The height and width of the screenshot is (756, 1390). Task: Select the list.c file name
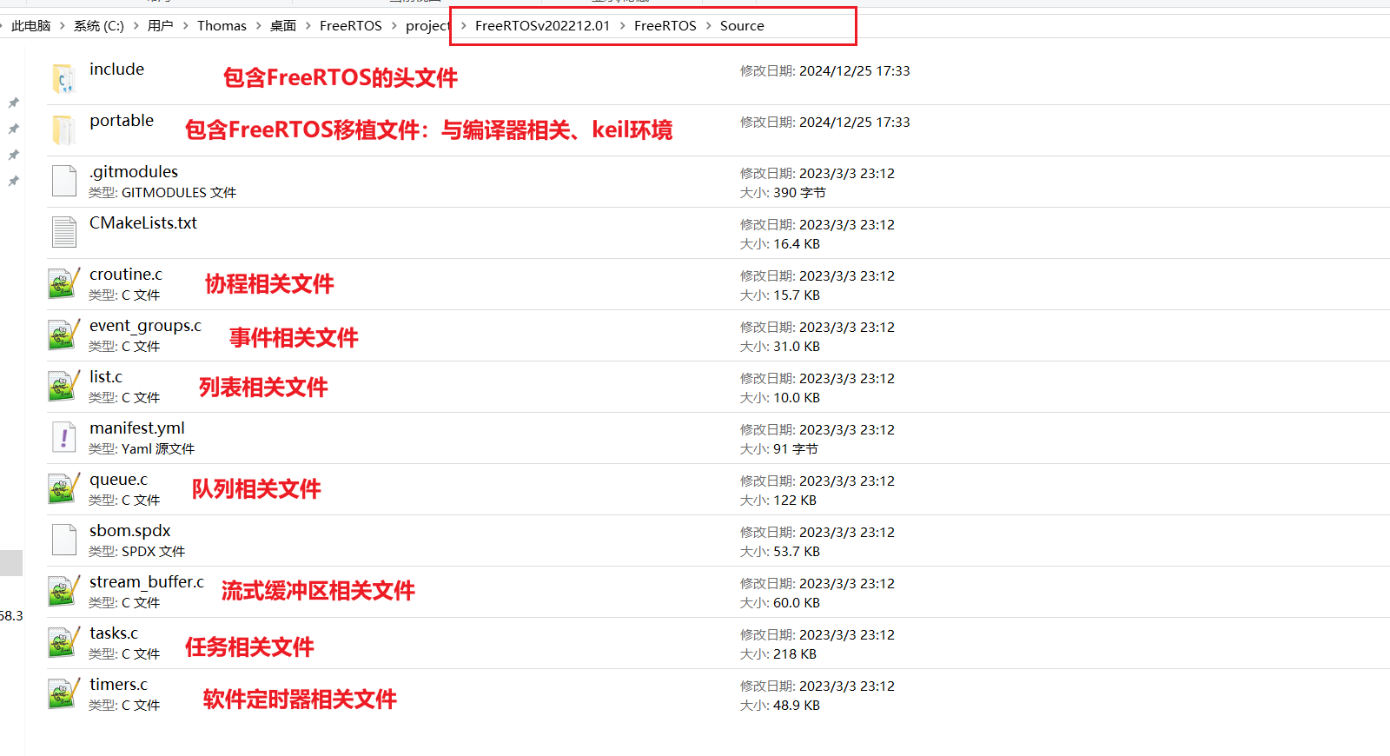106,377
